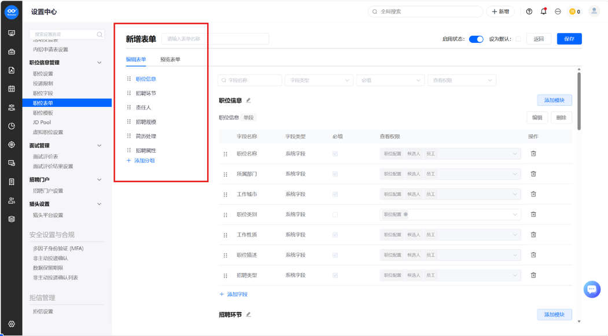Click the help question mark icon
The height and width of the screenshot is (336, 608).
pyautogui.click(x=529, y=12)
